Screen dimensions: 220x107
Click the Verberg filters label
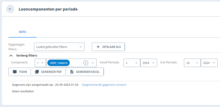(x=27, y=55)
